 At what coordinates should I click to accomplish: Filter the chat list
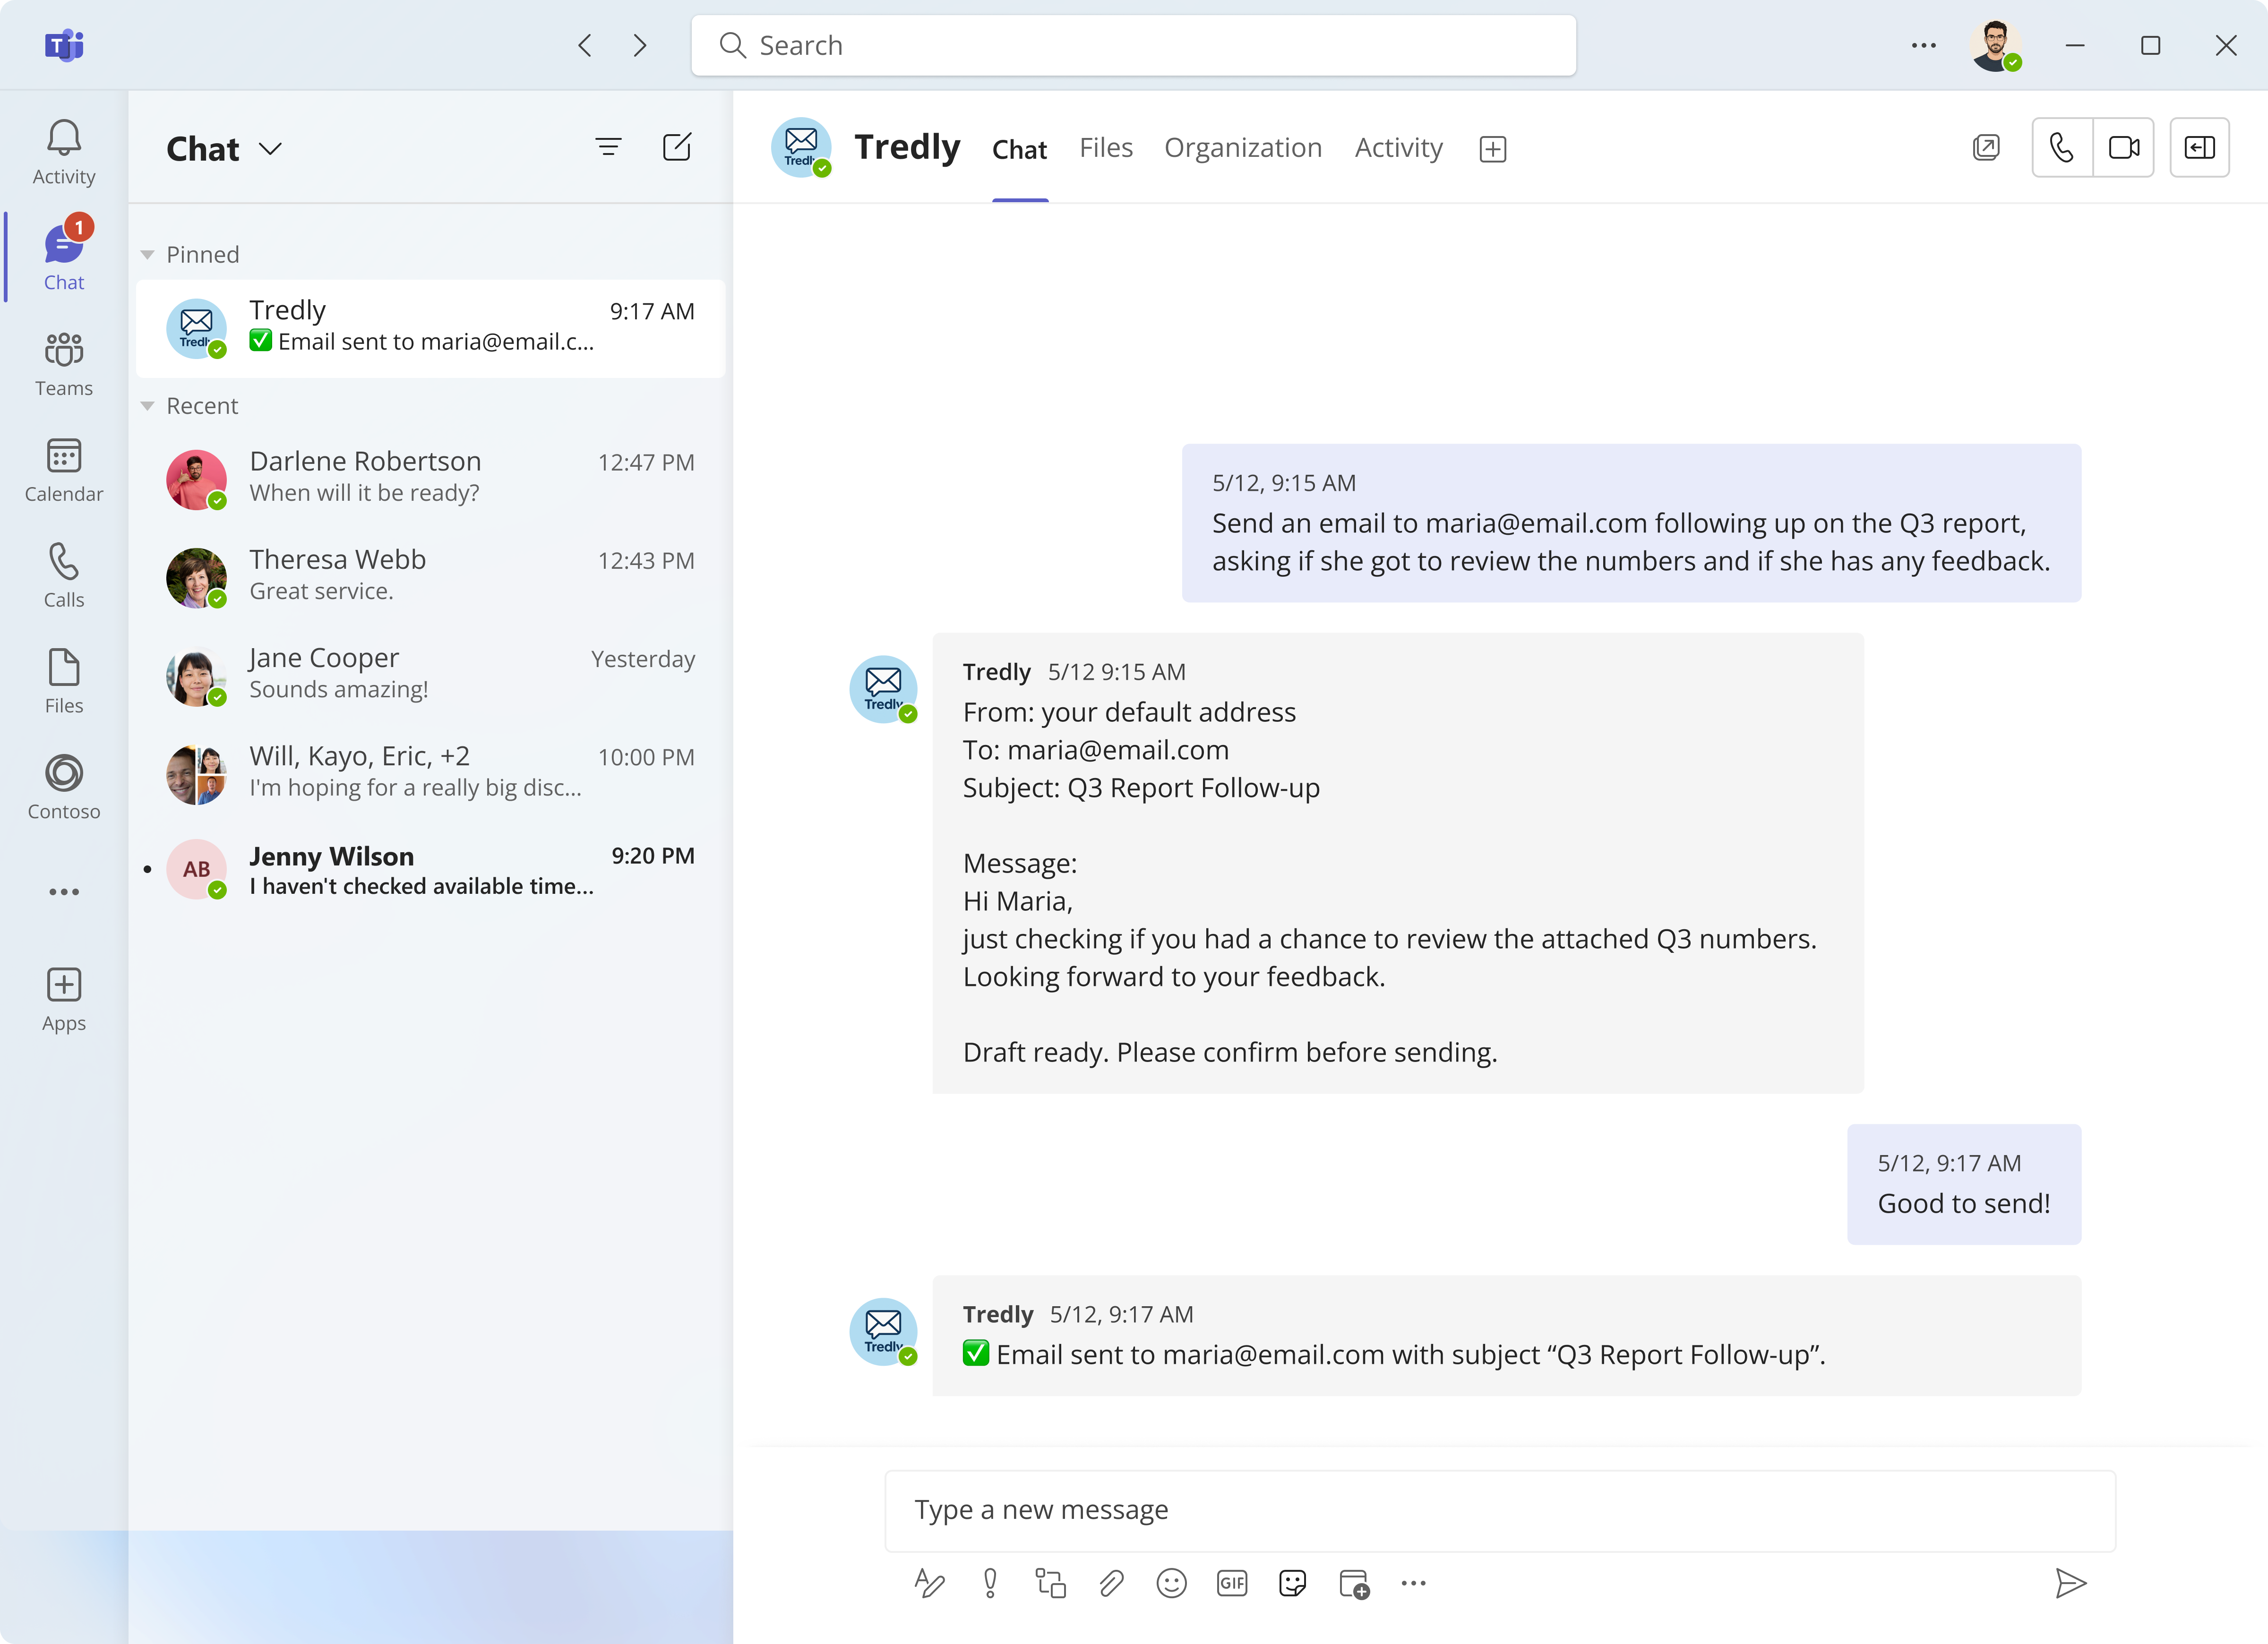click(608, 146)
